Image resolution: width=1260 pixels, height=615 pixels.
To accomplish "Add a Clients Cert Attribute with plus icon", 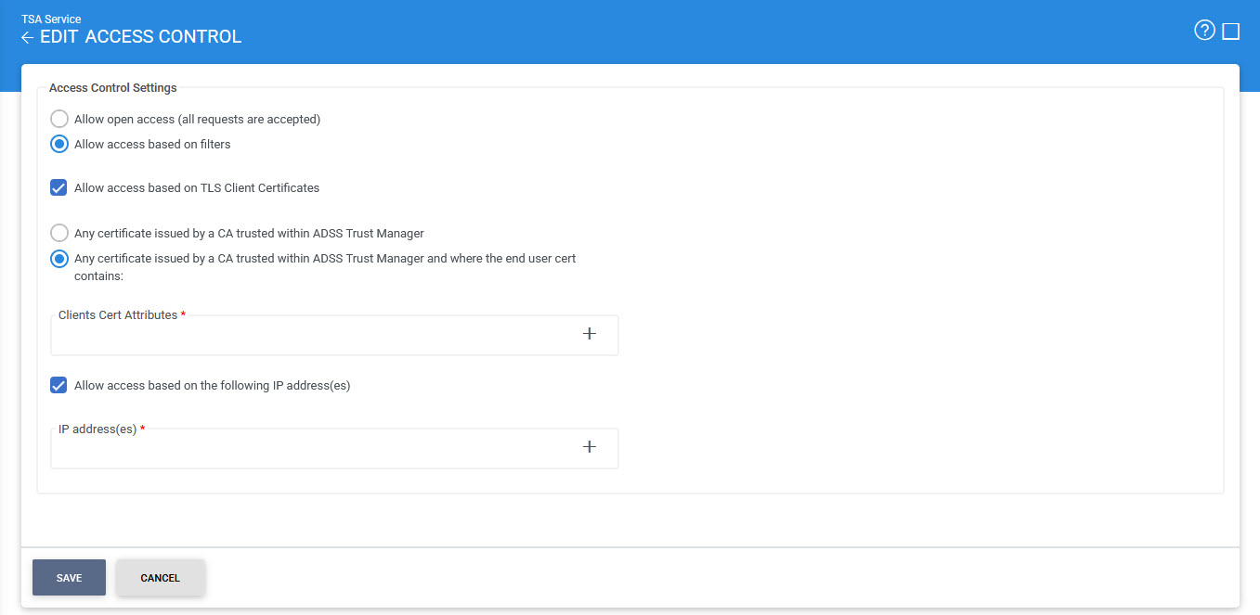I will 589,334.
